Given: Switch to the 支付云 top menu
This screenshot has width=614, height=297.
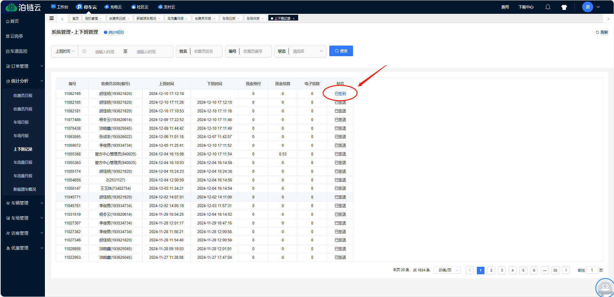Looking at the screenshot, I should 167,7.
